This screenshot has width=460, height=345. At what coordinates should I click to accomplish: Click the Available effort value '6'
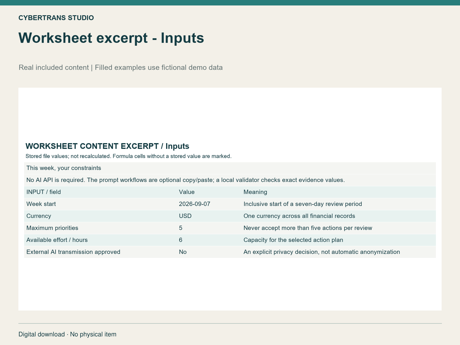[181, 240]
